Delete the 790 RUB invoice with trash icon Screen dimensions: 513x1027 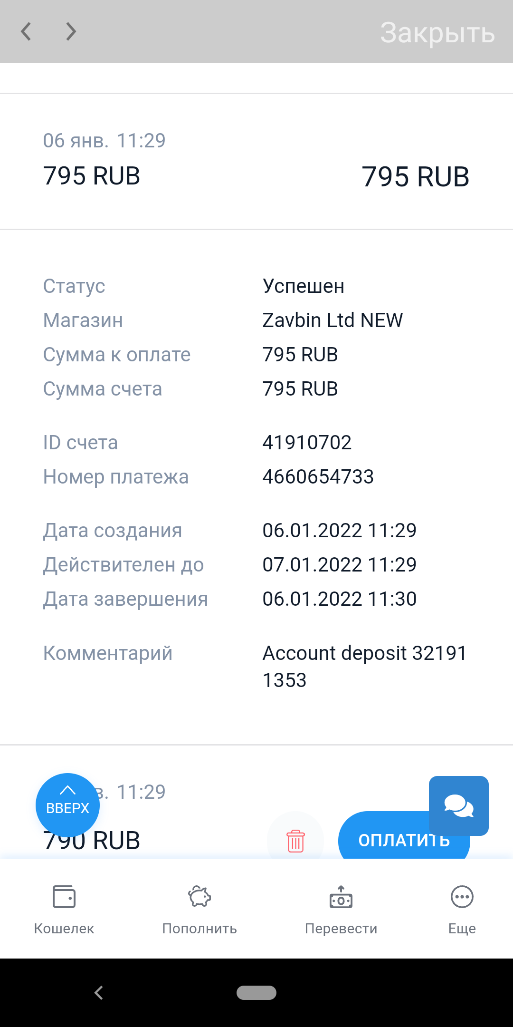tap(295, 841)
